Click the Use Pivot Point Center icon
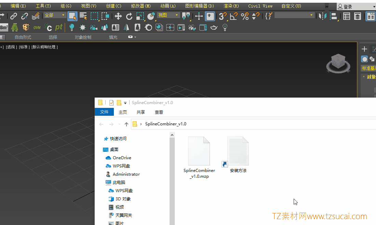 coord(186,16)
